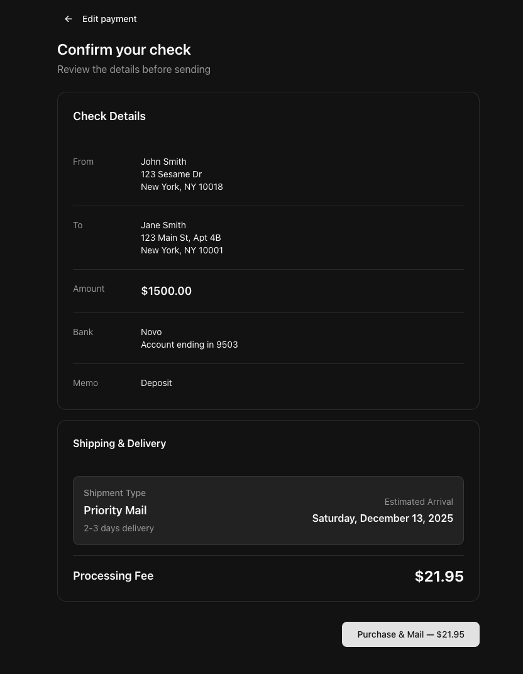Click the To field label

[x=77, y=225]
